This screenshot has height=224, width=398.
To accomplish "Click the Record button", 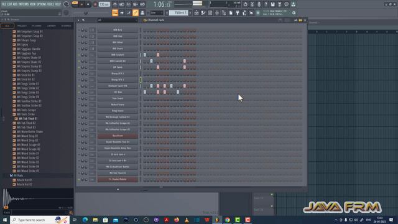I will coord(95,4).
